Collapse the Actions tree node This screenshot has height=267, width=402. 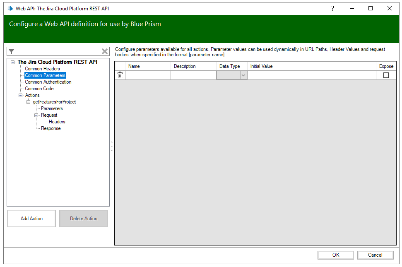[20, 95]
